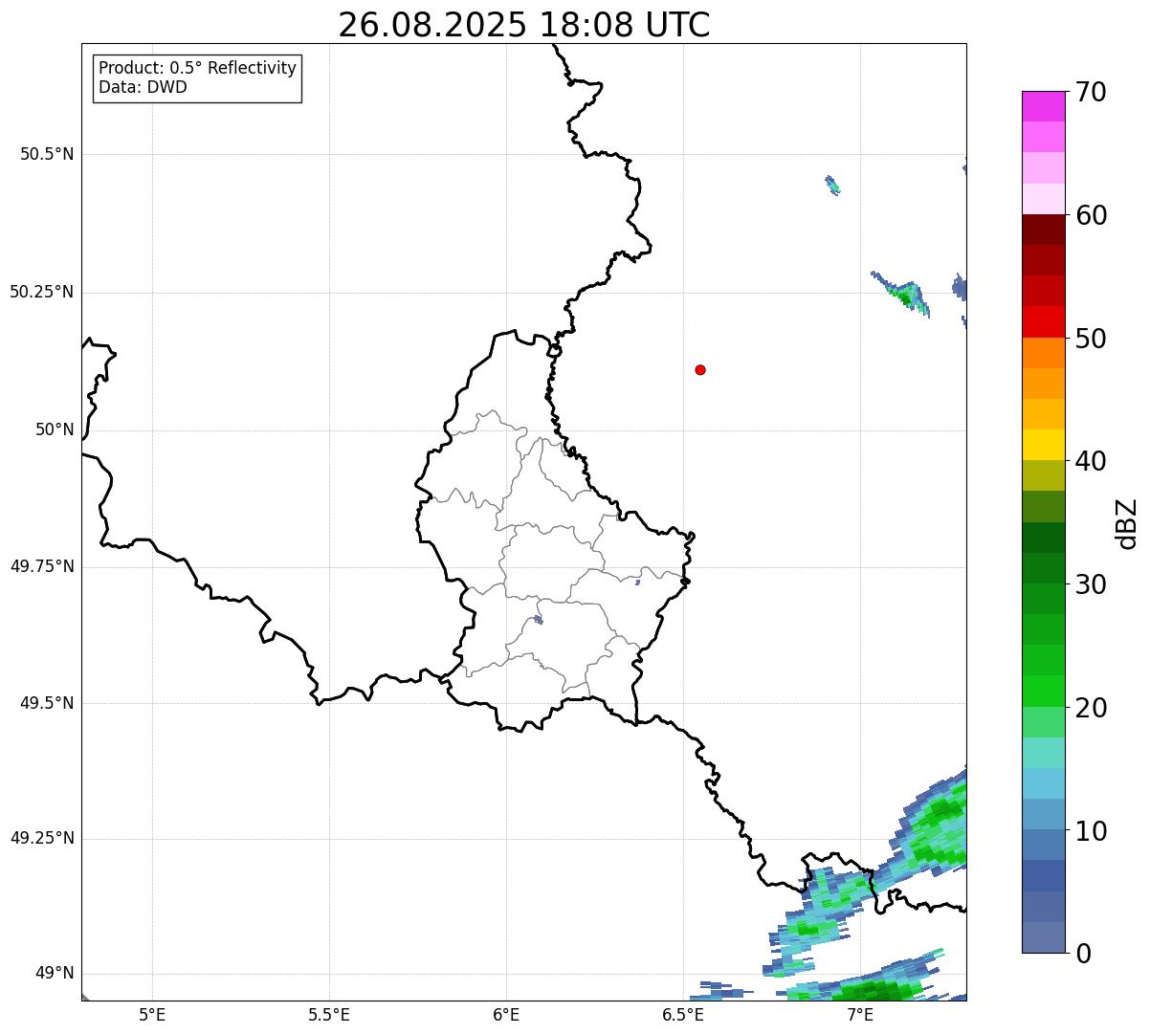Click the 49.25°N latitude label

41,838
